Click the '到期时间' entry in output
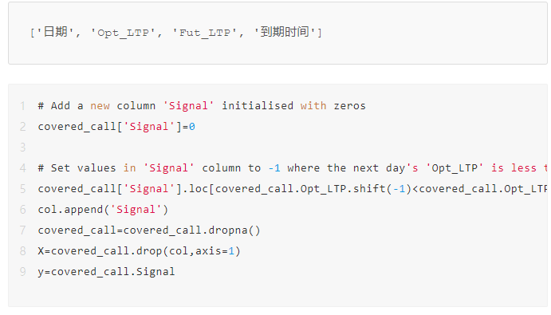Image resolution: width=551 pixels, height=315 pixels. pyautogui.click(x=285, y=32)
